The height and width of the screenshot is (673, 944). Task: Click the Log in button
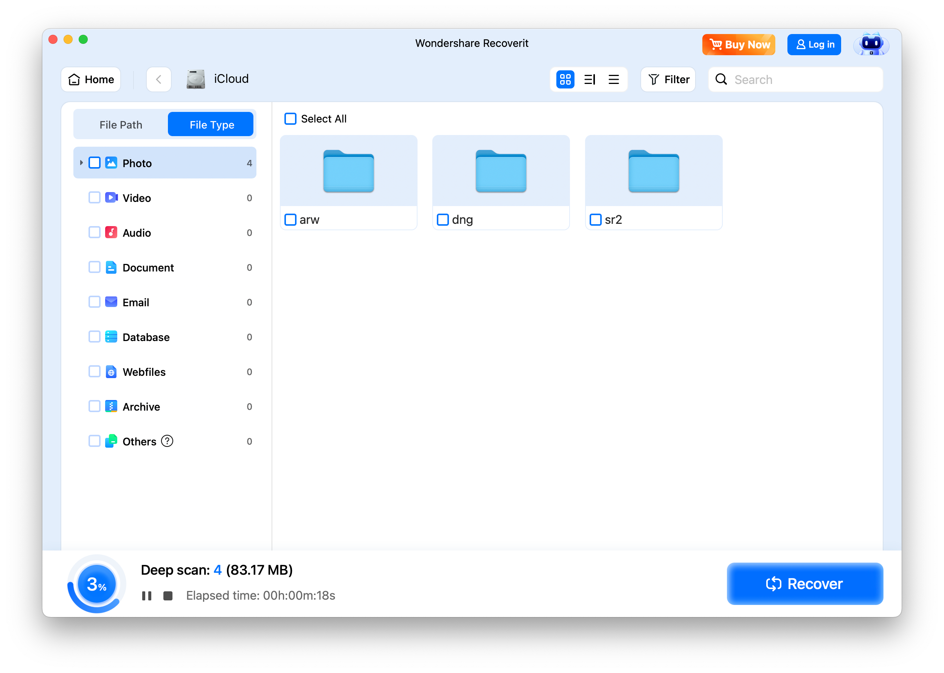click(x=815, y=44)
